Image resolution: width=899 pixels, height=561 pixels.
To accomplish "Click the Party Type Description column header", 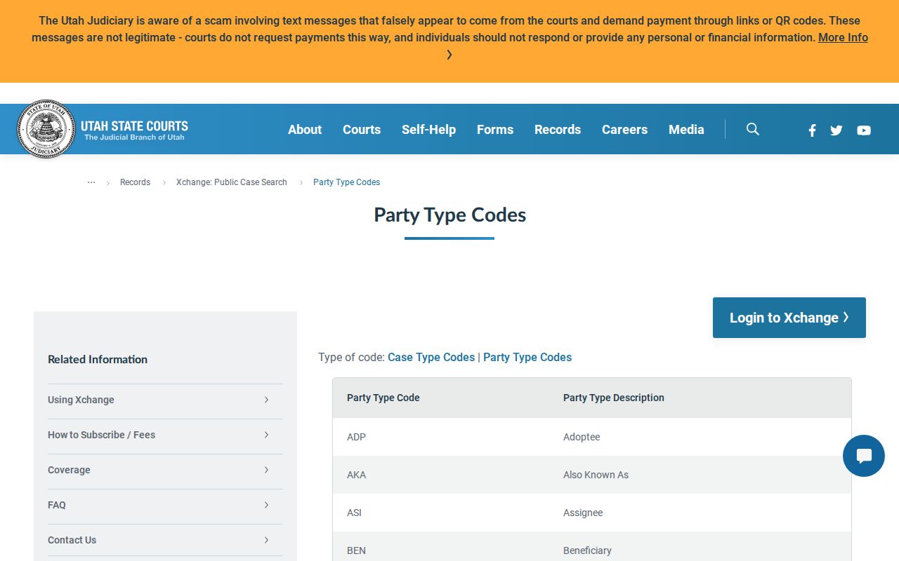I will [614, 398].
